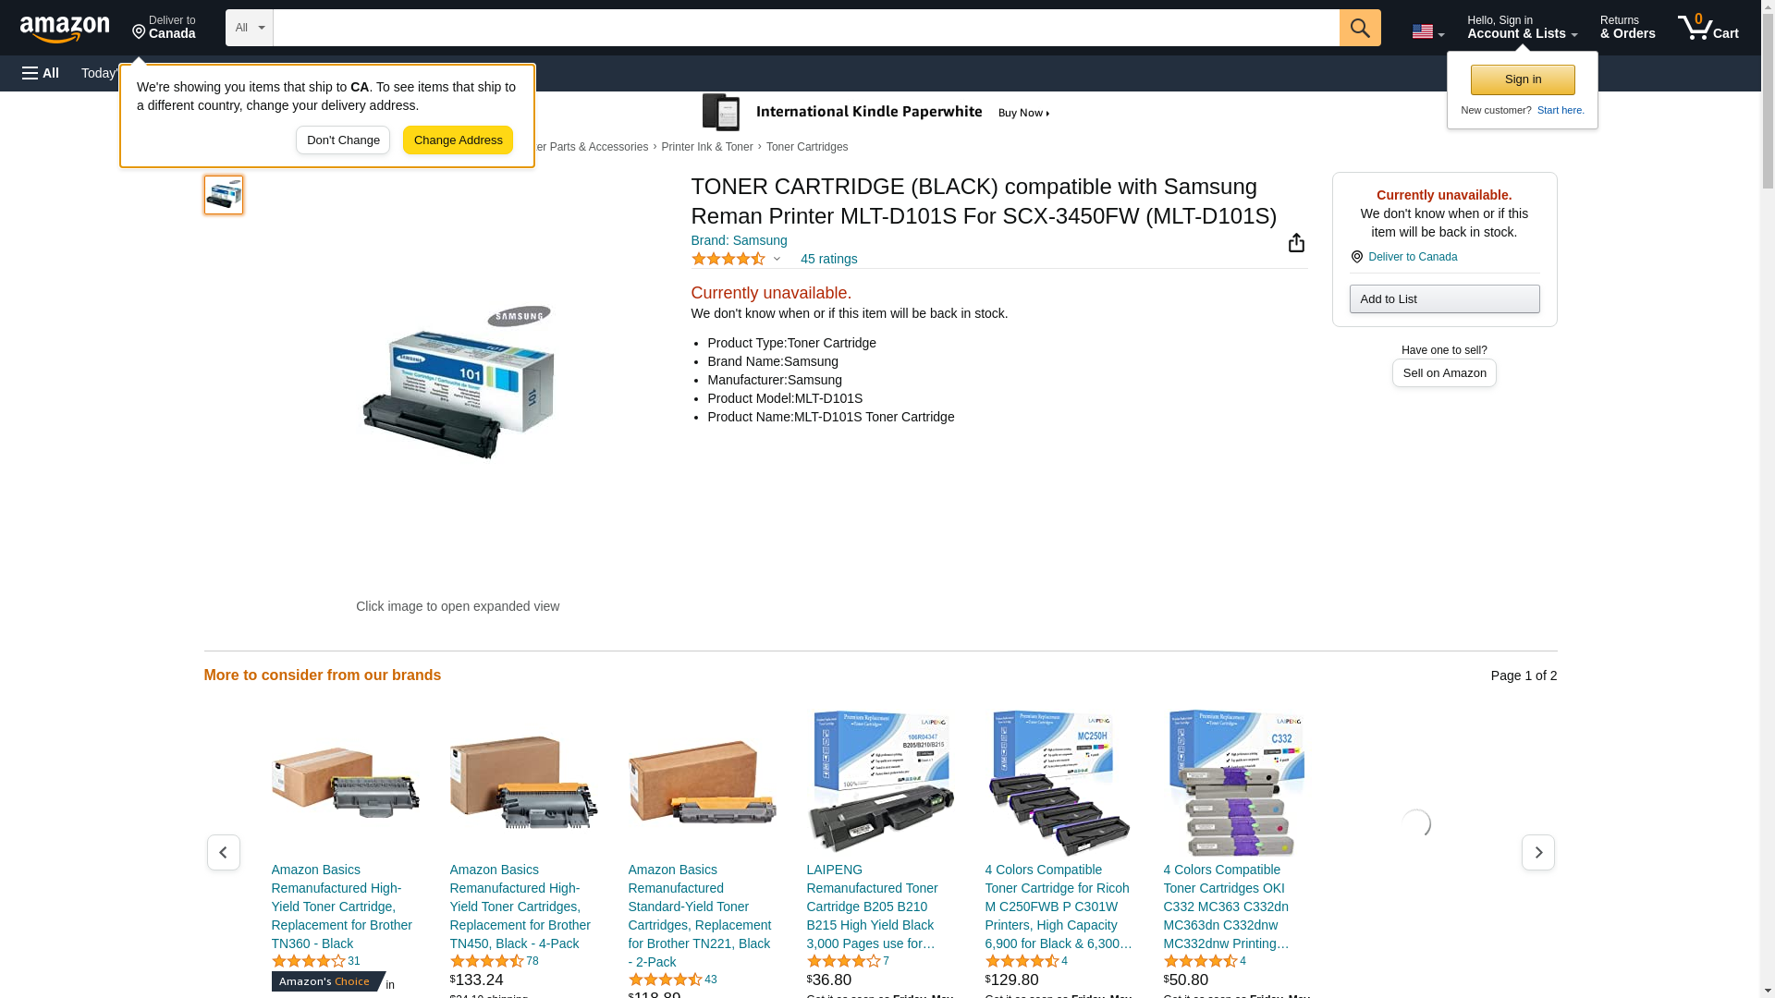Expand the star rating dropdown chevron
The width and height of the screenshot is (1775, 998).
777,259
